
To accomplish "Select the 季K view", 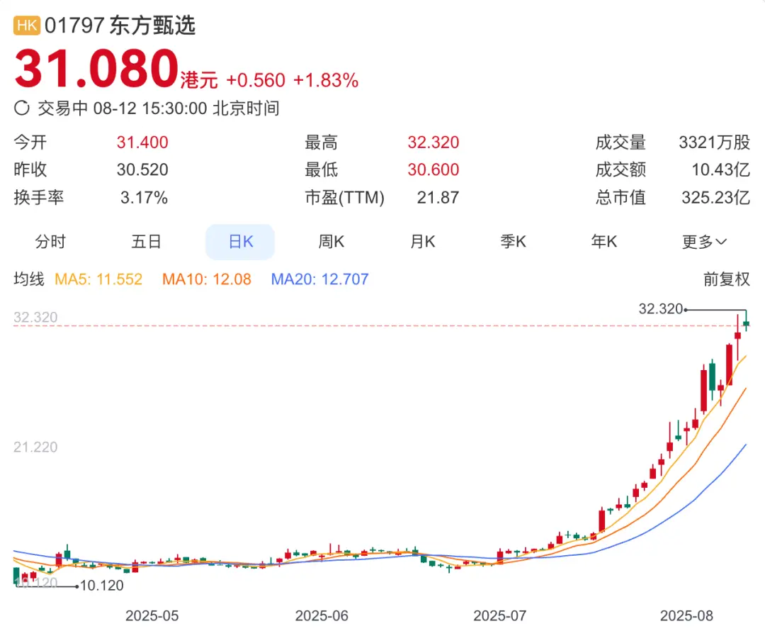I will [x=512, y=241].
